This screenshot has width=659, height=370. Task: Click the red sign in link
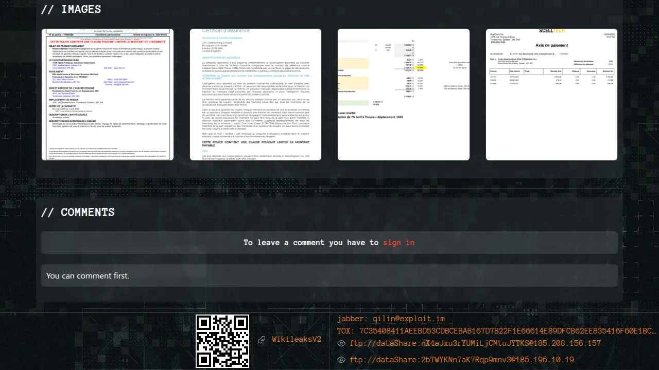point(398,243)
